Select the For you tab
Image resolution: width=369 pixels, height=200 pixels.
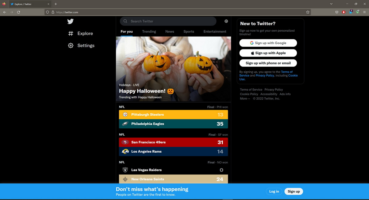(127, 31)
